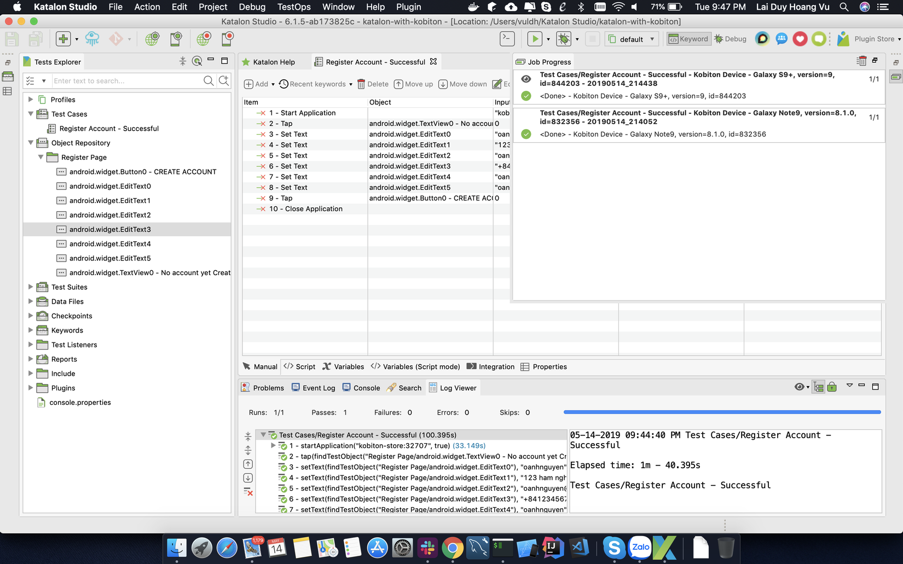Expand the Test Suites folder
The width and height of the screenshot is (903, 564).
pos(31,287)
